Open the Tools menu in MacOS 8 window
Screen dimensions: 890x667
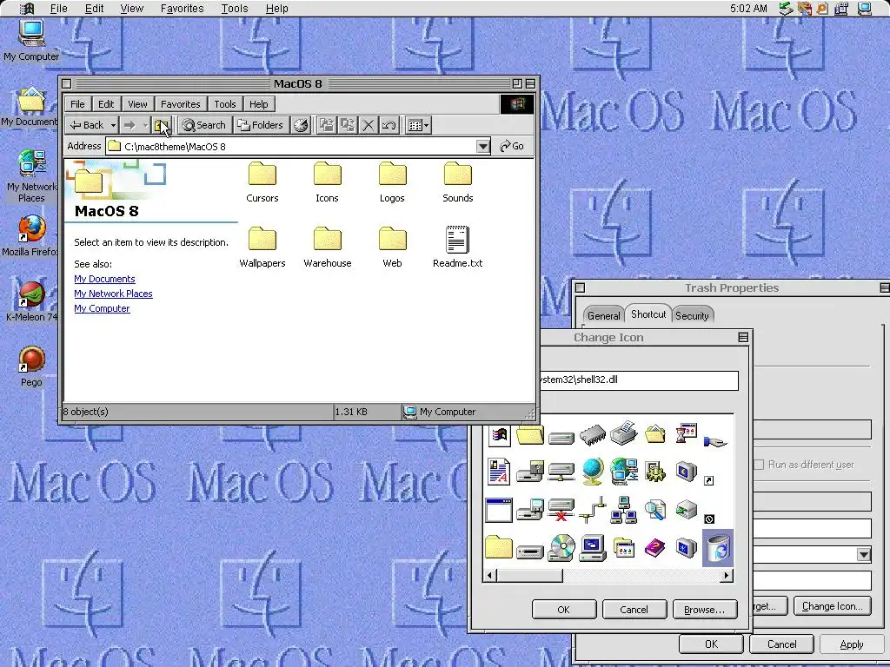(225, 104)
